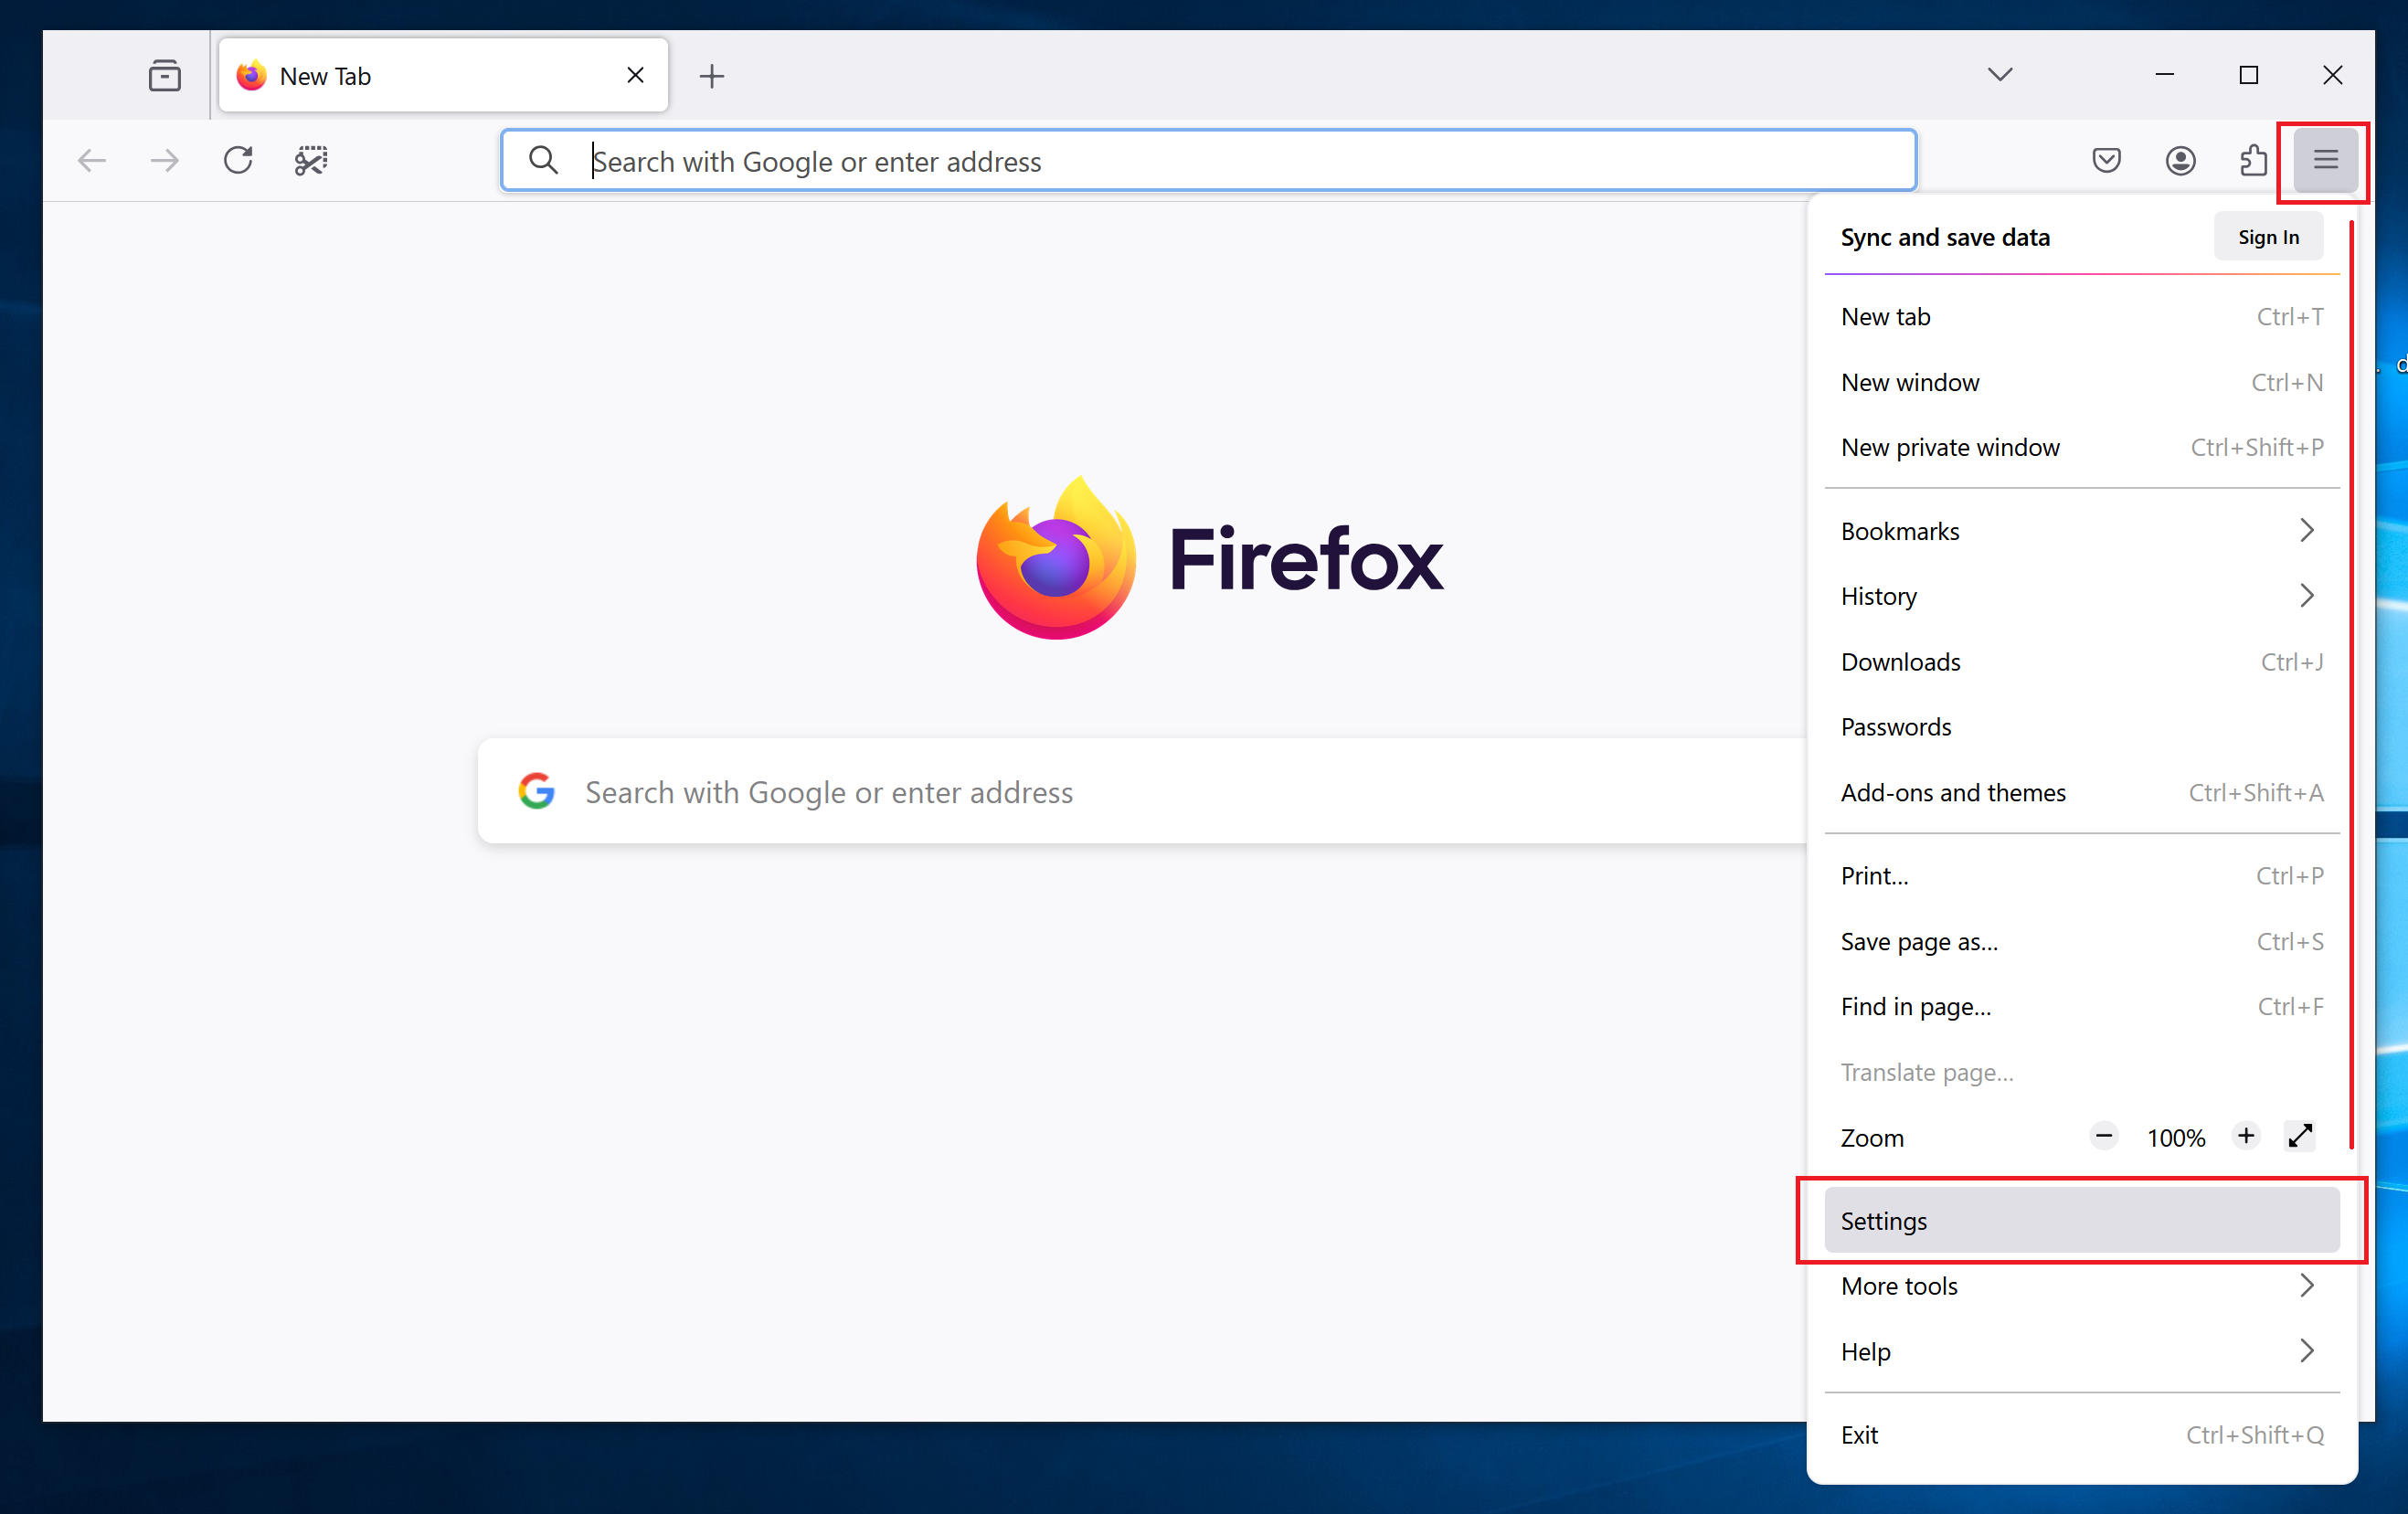The width and height of the screenshot is (2408, 1514).
Task: Zoom in with the plus button
Action: [2245, 1136]
